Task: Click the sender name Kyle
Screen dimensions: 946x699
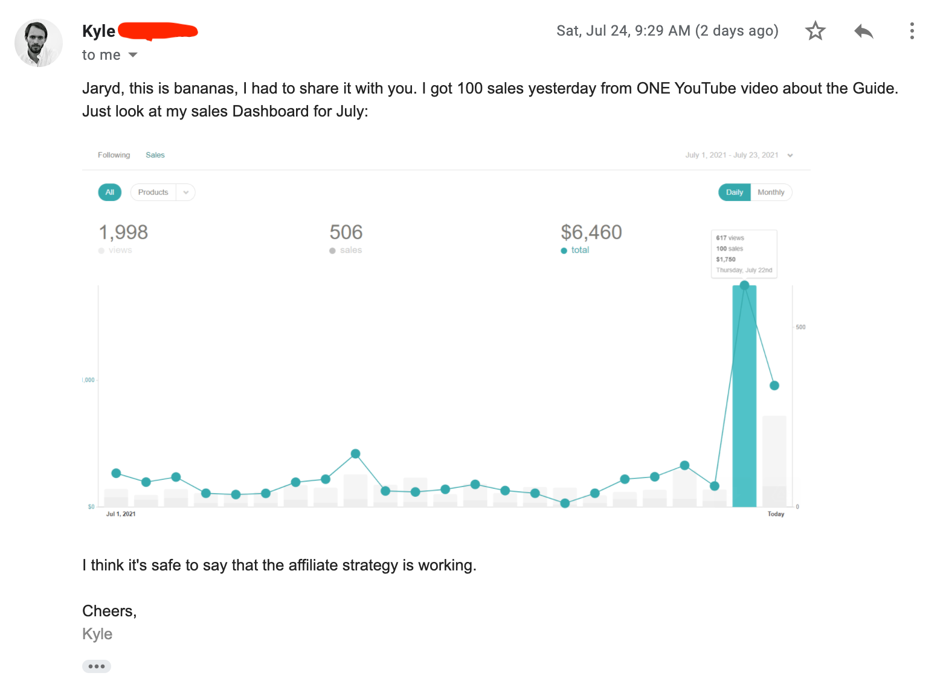Action: coord(98,31)
